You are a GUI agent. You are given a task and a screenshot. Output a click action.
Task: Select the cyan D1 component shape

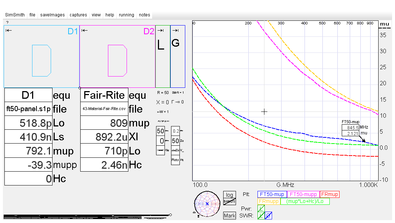click(x=42, y=60)
